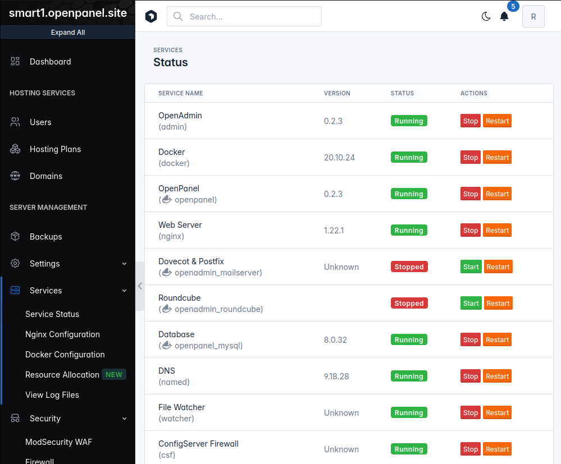561x464 pixels.
Task: Open Service Status submenu item
Action: coord(52,314)
